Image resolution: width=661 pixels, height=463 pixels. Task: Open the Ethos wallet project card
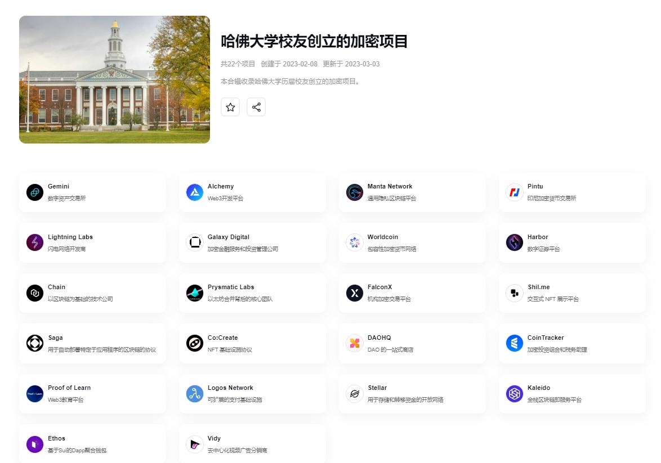(92, 444)
